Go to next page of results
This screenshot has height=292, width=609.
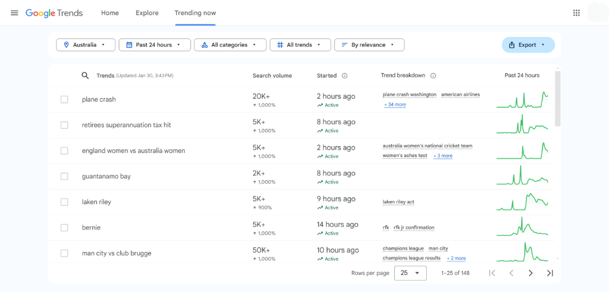coord(530,273)
